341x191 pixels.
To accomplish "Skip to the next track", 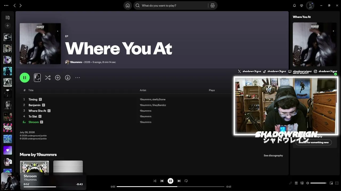I will [x=179, y=181].
